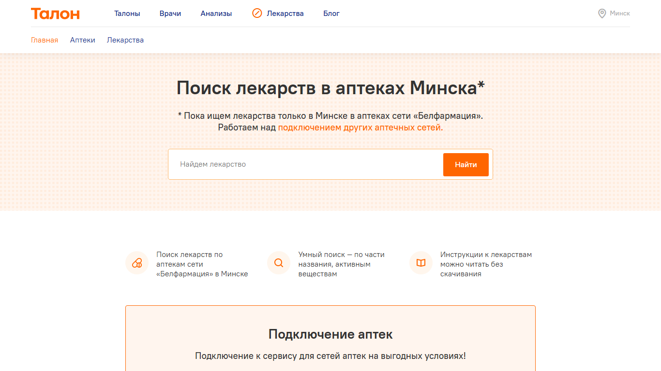Click the pills icon for pharmacy search feature
This screenshot has width=661, height=371.
pyautogui.click(x=137, y=263)
